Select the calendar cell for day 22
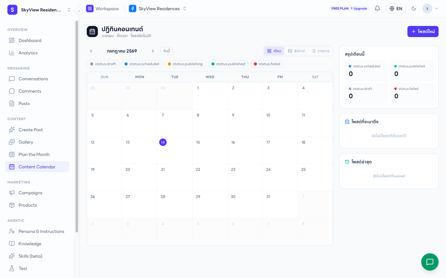Viewport: 446px width, 278px height. coord(210,177)
